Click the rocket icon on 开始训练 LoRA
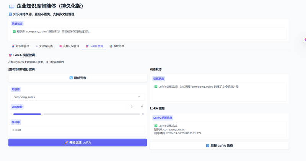Screen dimensions: 306x161 (67, 142)
